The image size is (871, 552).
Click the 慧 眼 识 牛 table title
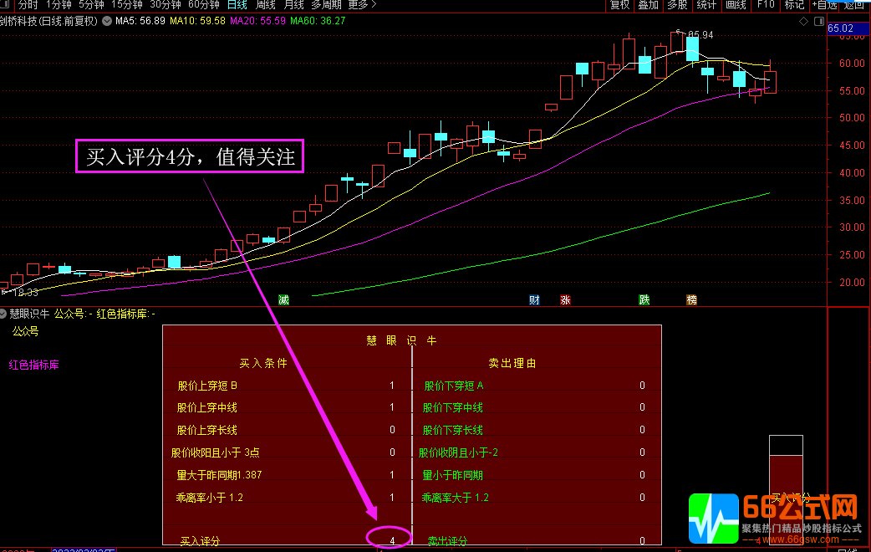[x=401, y=340]
